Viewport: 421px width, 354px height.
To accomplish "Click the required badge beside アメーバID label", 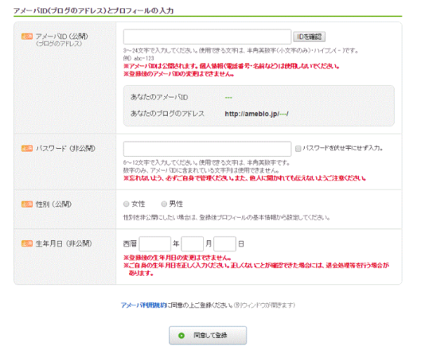I will point(27,37).
